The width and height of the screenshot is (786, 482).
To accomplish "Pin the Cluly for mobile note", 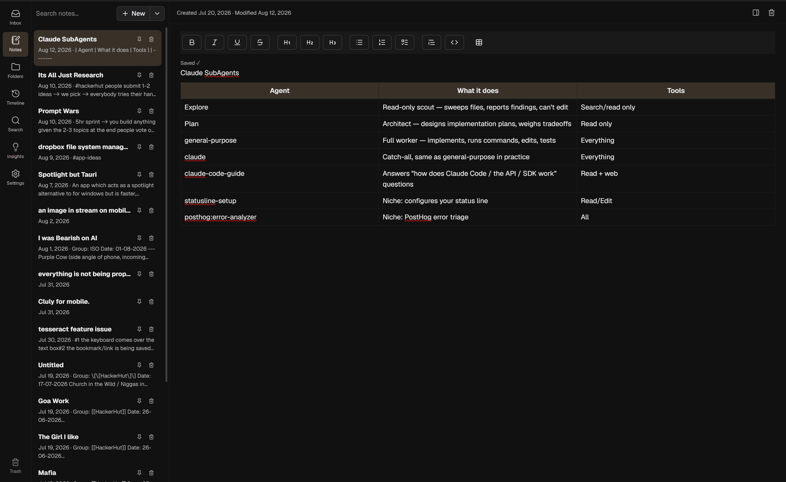I will point(139,302).
